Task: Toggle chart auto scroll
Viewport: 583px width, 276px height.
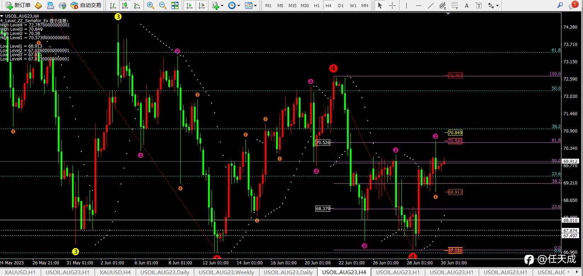Action: click(x=190, y=5)
